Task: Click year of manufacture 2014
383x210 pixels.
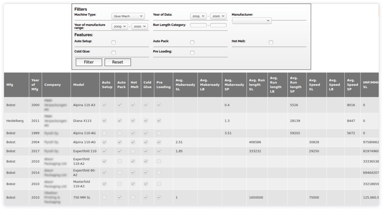Action: pos(35,173)
